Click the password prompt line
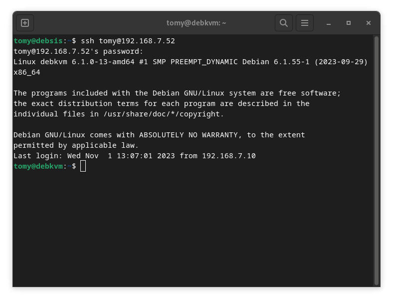This screenshot has height=301, width=393. (x=78, y=51)
